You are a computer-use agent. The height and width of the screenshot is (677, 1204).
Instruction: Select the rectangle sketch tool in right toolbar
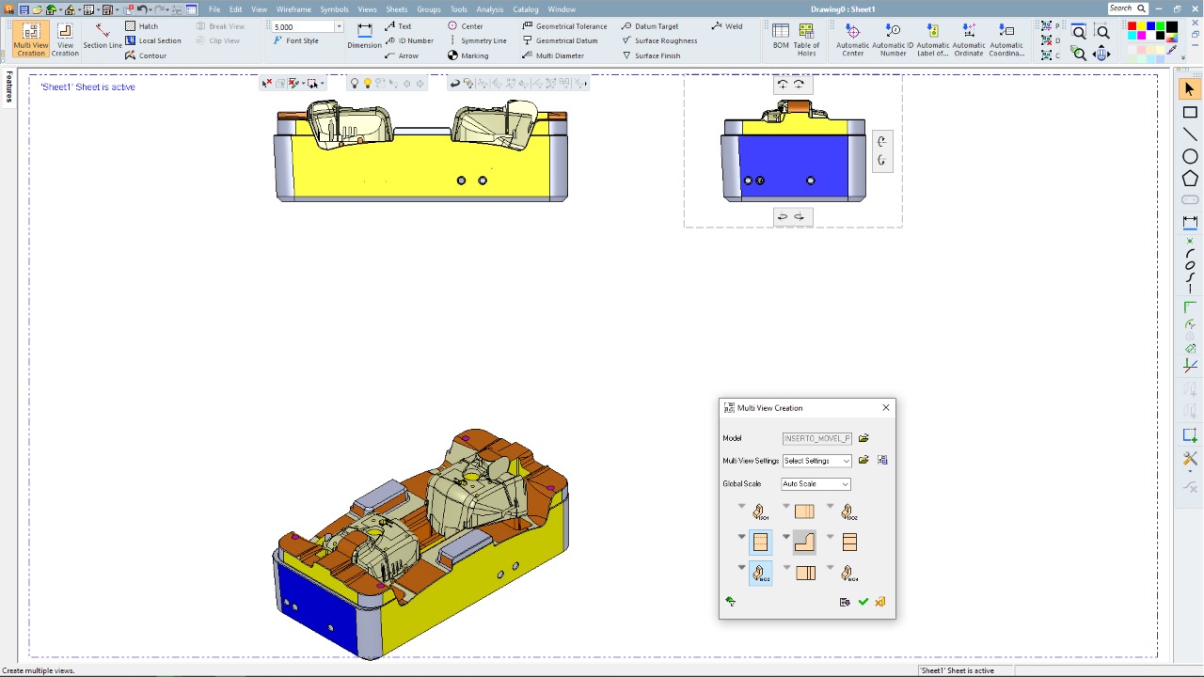click(1190, 112)
